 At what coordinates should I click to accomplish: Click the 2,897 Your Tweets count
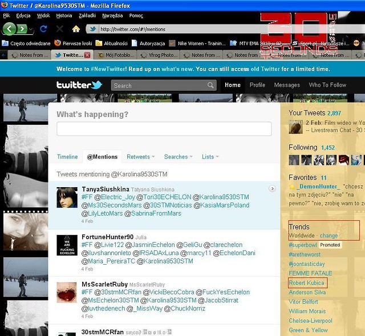pyautogui.click(x=334, y=113)
